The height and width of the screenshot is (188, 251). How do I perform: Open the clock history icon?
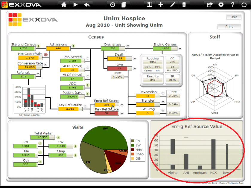point(112,4)
